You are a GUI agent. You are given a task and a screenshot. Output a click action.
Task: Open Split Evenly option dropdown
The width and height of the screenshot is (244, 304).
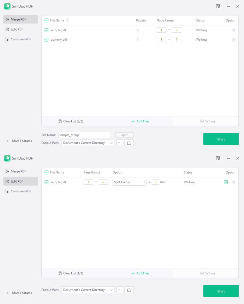(130, 182)
